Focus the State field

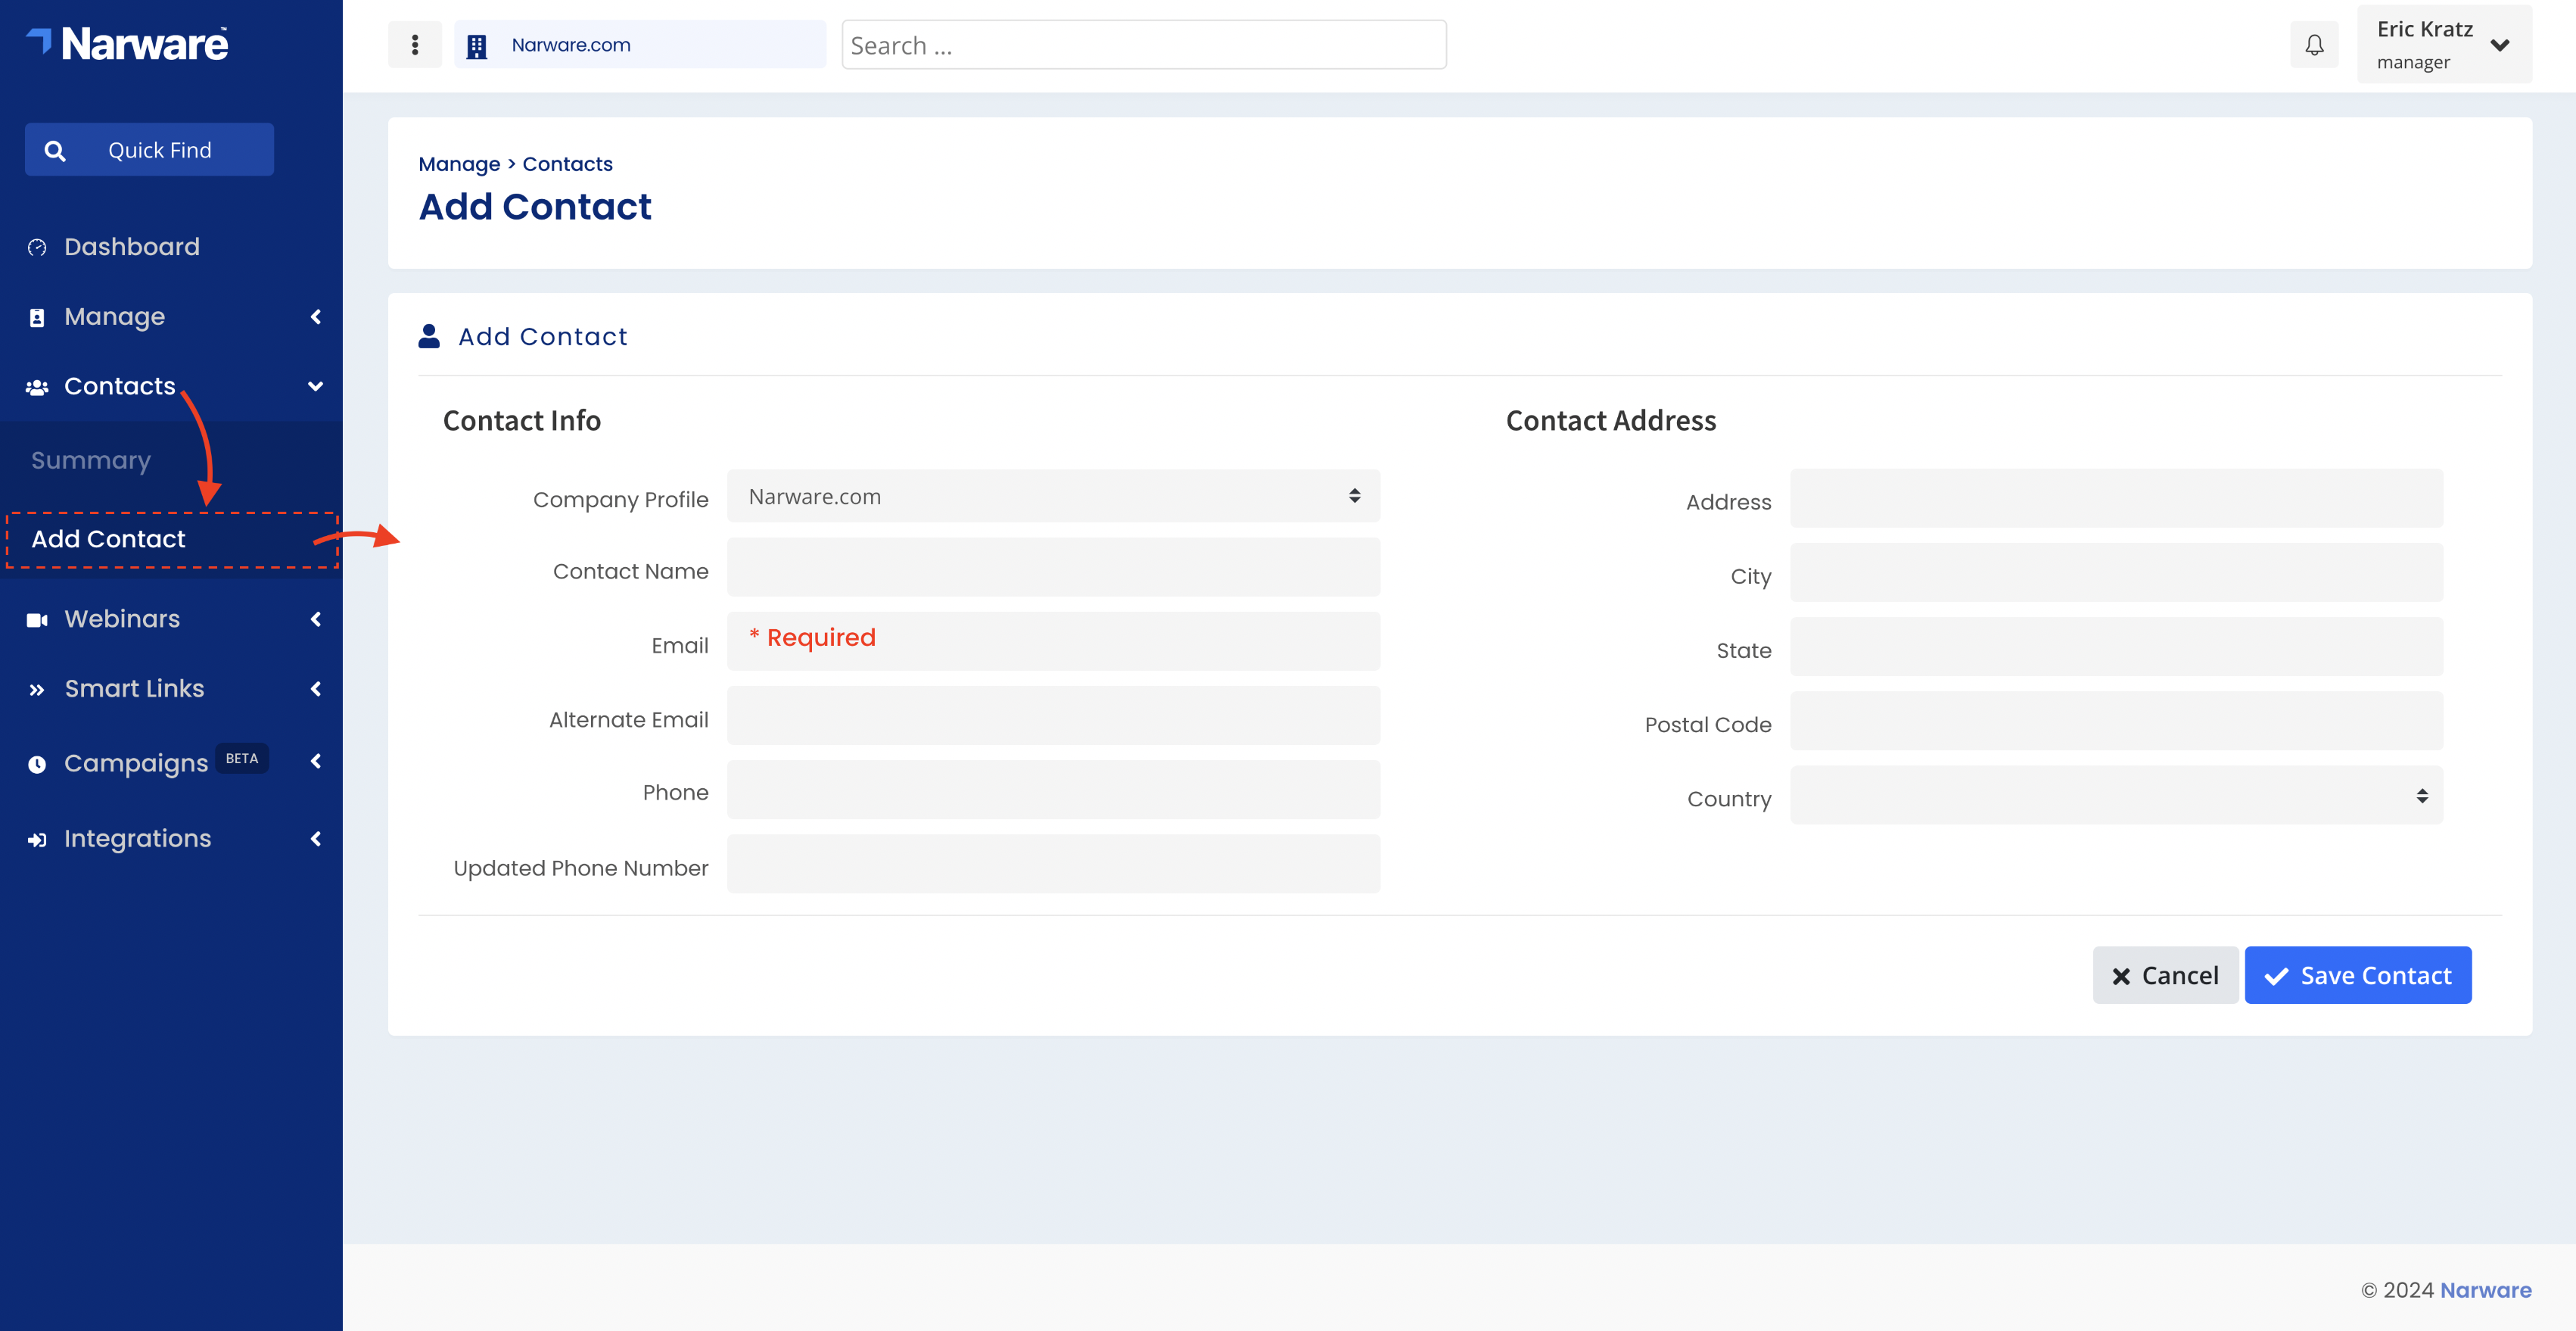(x=2116, y=647)
